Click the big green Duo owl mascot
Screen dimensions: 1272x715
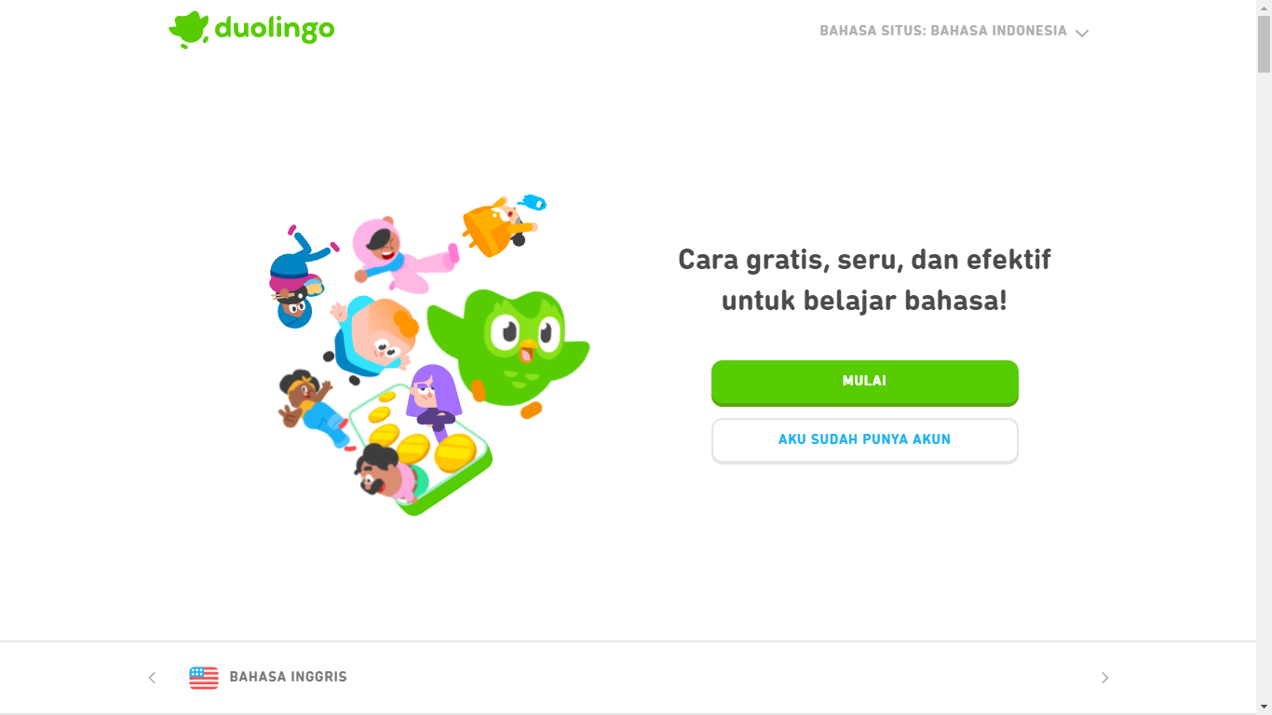(512, 348)
